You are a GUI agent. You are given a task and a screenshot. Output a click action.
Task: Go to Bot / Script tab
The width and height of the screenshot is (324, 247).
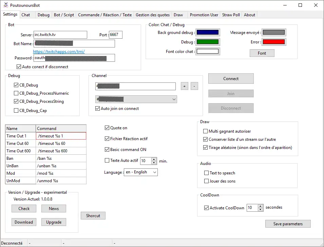tap(64, 15)
